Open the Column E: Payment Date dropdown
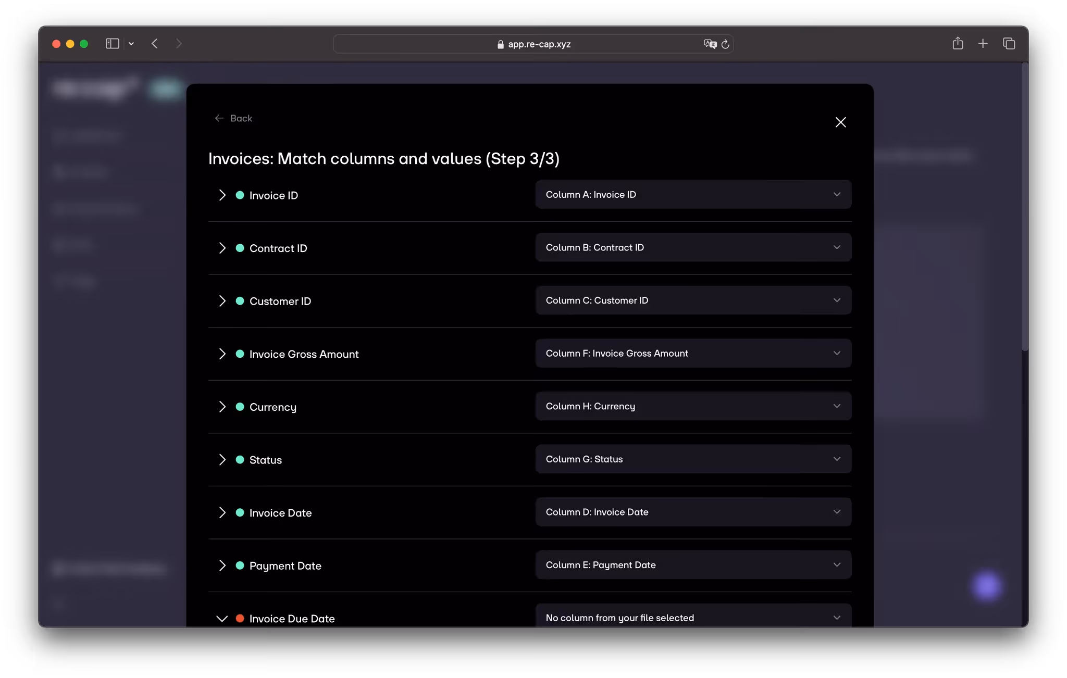 693,565
